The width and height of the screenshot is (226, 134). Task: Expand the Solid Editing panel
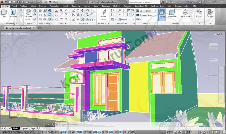(x=46, y=23)
